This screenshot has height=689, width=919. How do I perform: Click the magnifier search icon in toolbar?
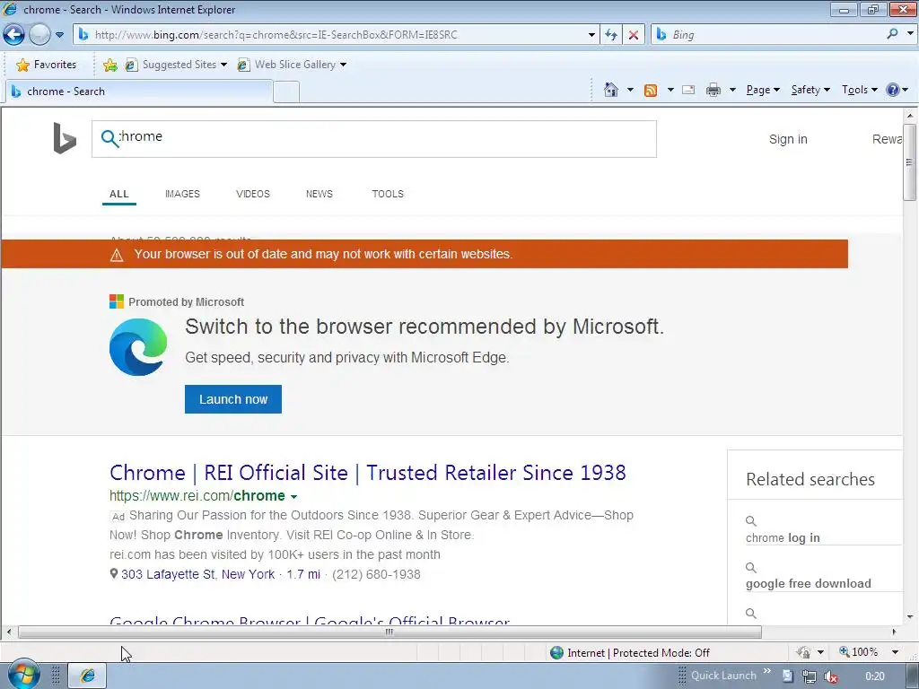(893, 35)
